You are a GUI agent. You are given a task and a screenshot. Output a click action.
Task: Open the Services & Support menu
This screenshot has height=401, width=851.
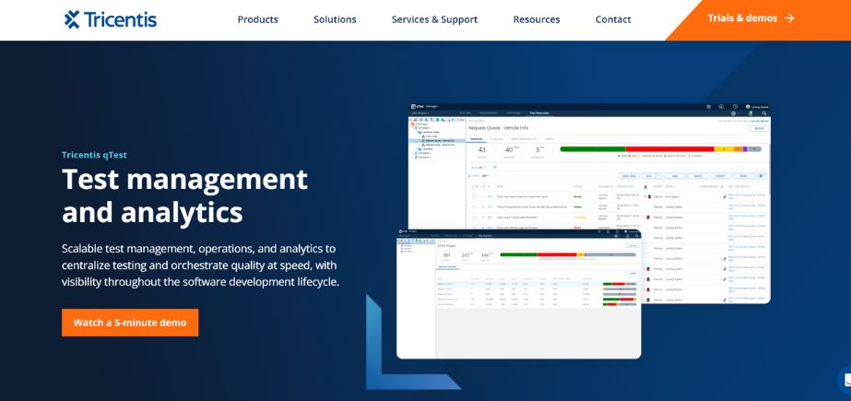point(435,19)
